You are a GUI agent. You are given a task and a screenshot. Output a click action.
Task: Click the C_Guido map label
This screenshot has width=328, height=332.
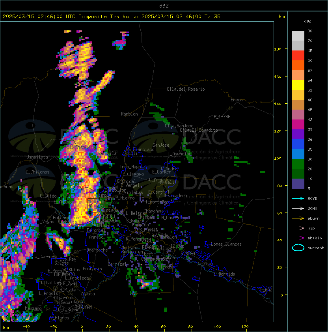[48, 196]
